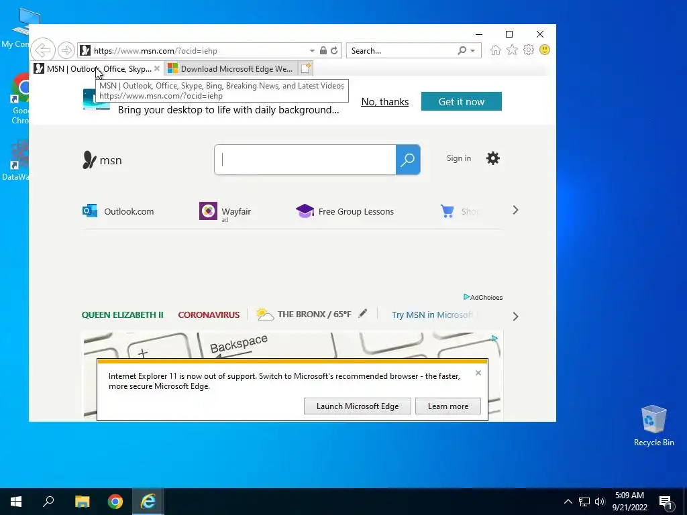Click the Get it now button
The width and height of the screenshot is (687, 515).
tap(462, 101)
